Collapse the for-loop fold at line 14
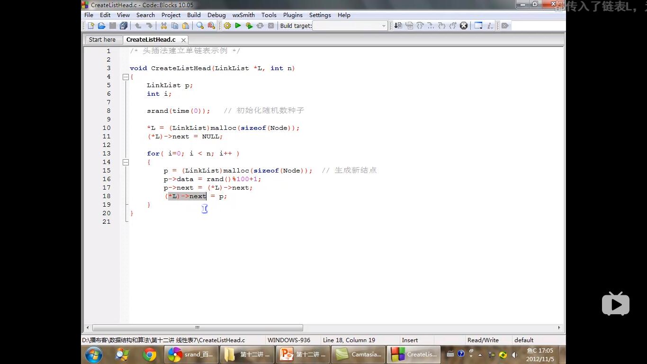Image resolution: width=647 pixels, height=364 pixels. click(x=126, y=162)
